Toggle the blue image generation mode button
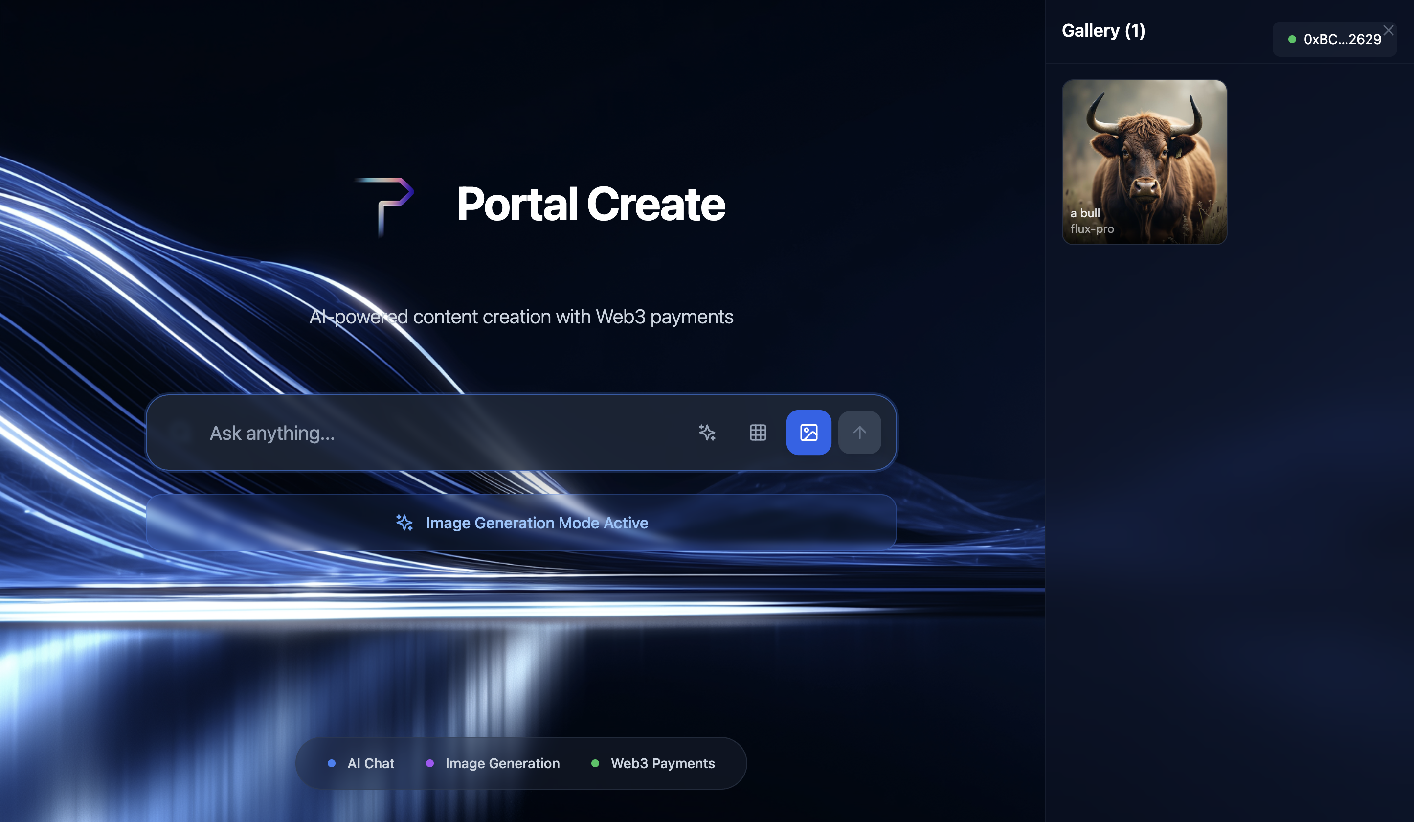 coord(808,433)
